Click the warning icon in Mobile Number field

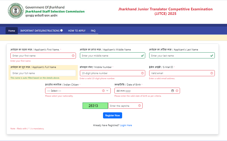click(142, 73)
